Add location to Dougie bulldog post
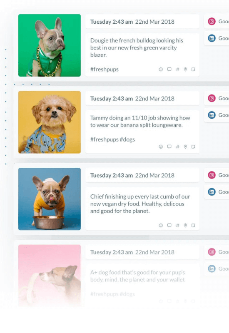The image size is (229, 333). point(185,69)
